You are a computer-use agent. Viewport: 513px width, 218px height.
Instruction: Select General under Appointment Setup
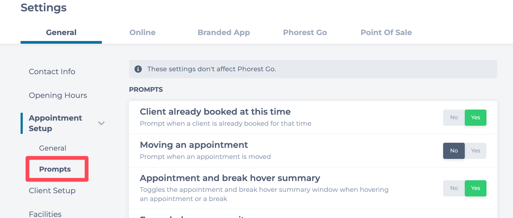(x=53, y=148)
